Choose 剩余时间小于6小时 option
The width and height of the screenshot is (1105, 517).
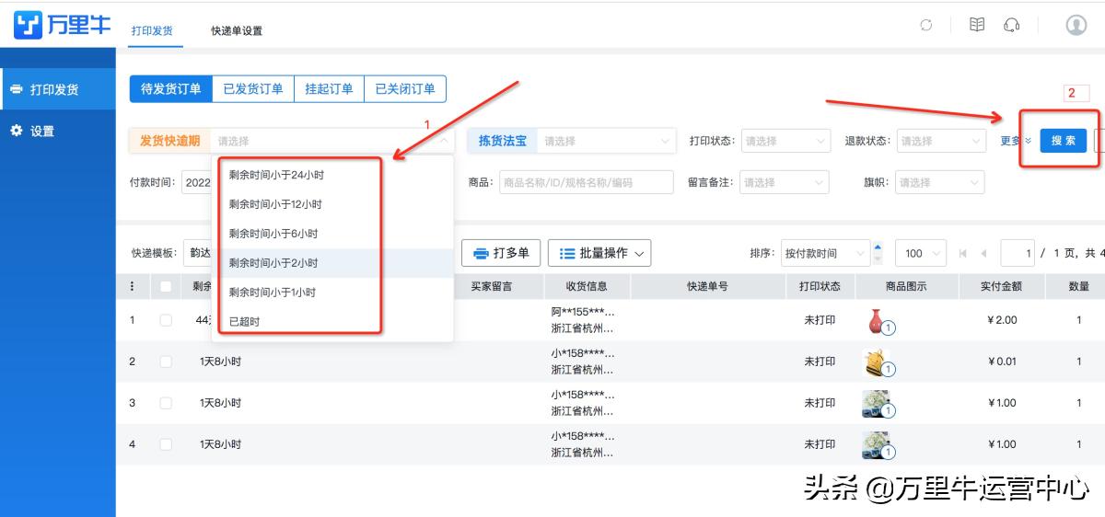click(332, 234)
